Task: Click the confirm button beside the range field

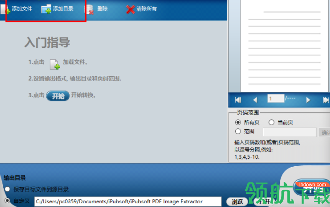Action: point(324,132)
